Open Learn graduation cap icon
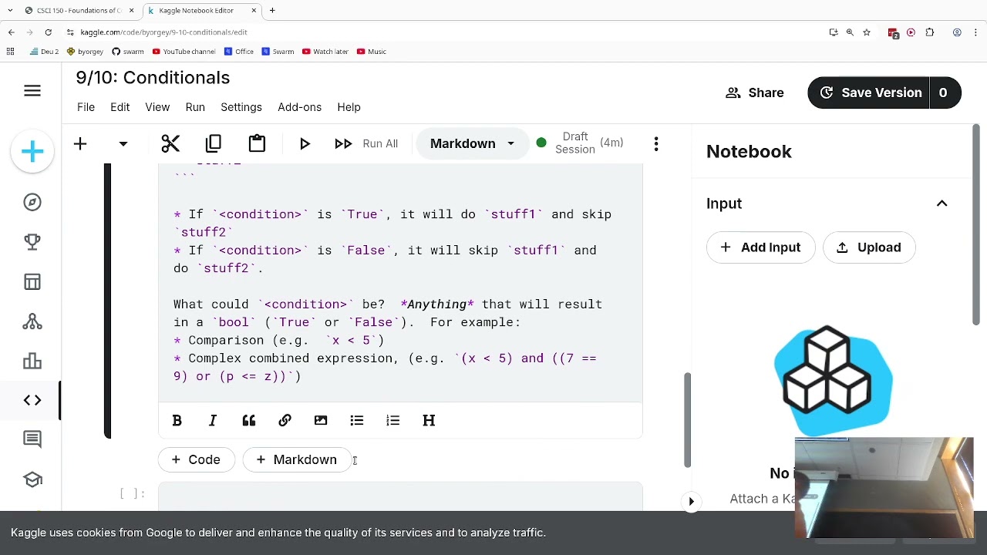 click(32, 479)
